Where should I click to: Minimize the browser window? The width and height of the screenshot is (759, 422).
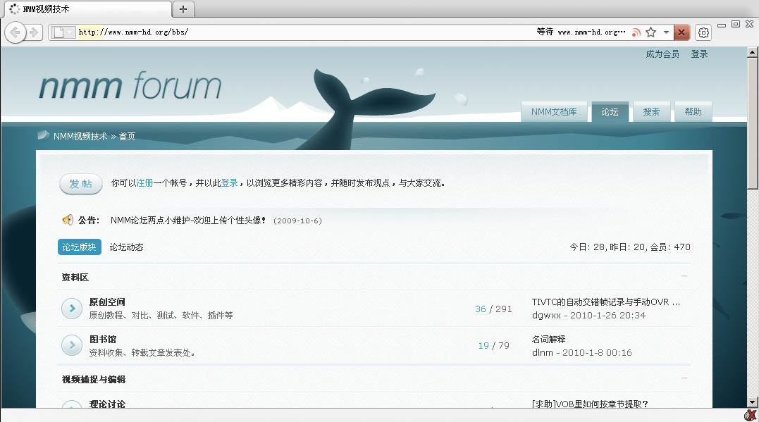tap(722, 25)
